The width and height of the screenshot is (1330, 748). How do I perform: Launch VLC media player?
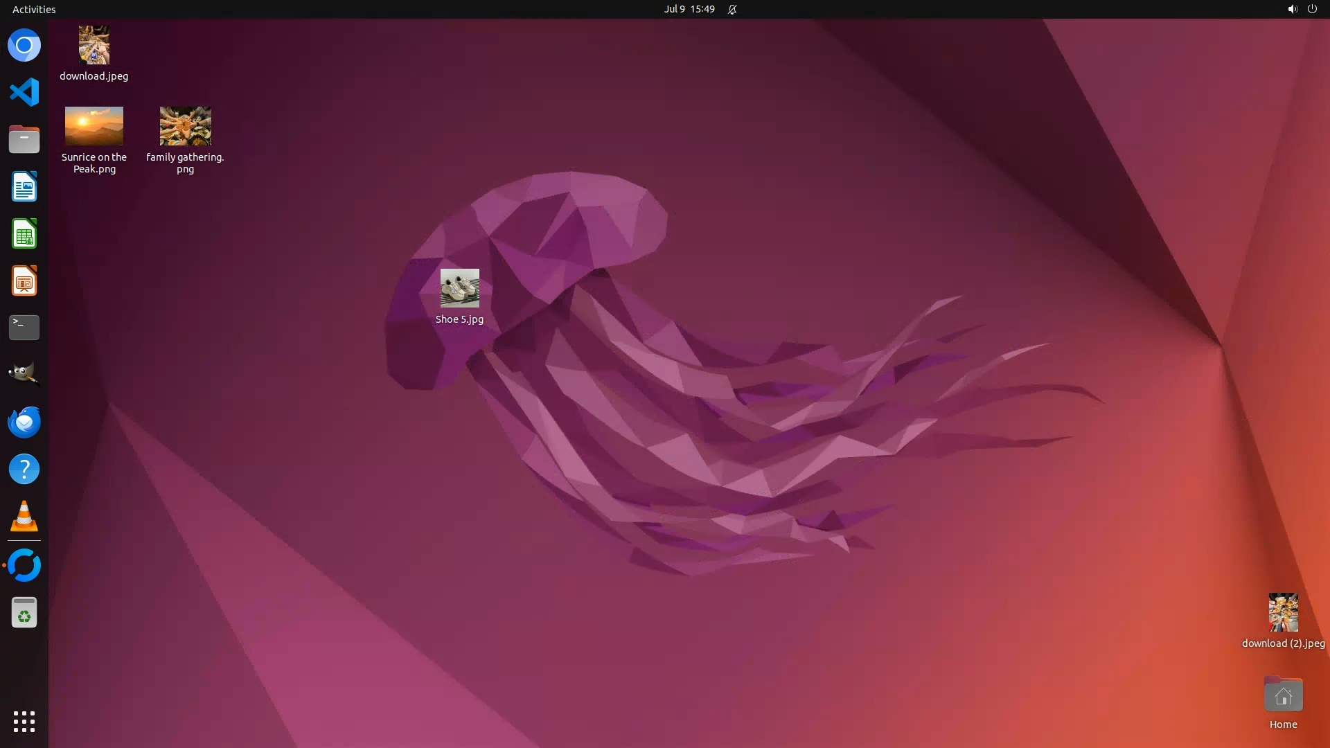24,517
